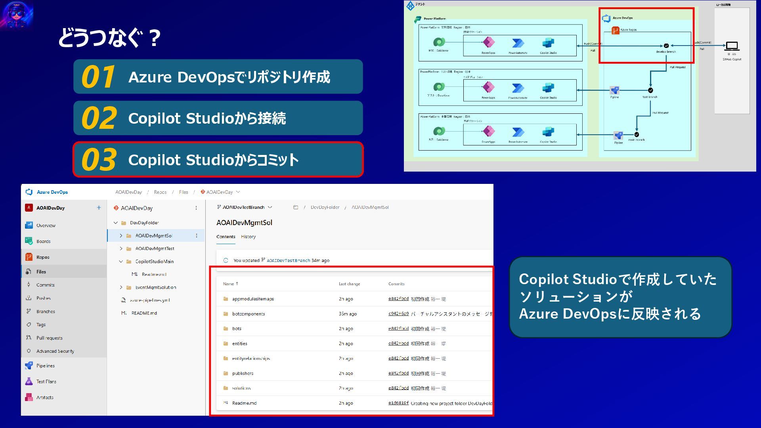
Task: Open the entityrelationships folder row
Action: (x=355, y=358)
